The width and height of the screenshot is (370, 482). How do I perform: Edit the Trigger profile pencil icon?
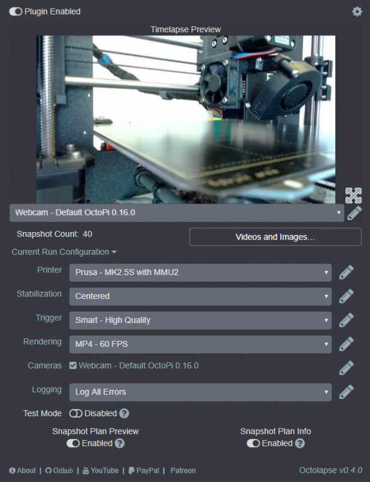(x=346, y=320)
